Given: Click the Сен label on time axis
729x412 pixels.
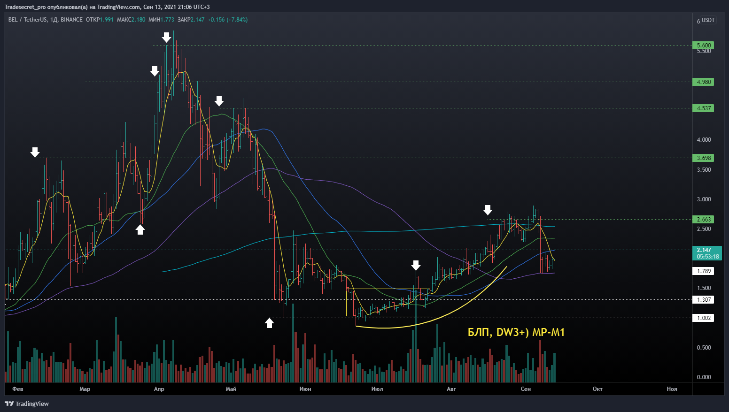Looking at the screenshot, I should pos(526,389).
